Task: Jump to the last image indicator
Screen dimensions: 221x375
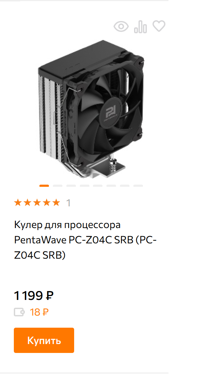Action: click(138, 186)
